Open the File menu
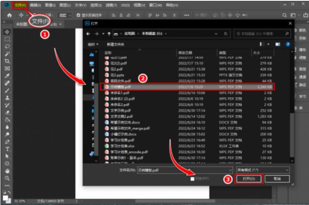Viewport: 309px width, 205px height. 20,5
